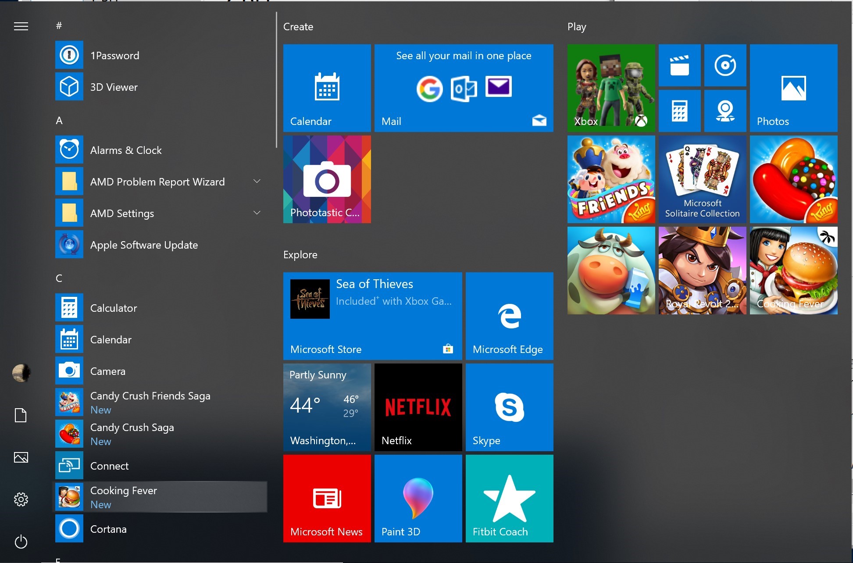Click the user account picture
This screenshot has width=853, height=563.
coord(21,373)
